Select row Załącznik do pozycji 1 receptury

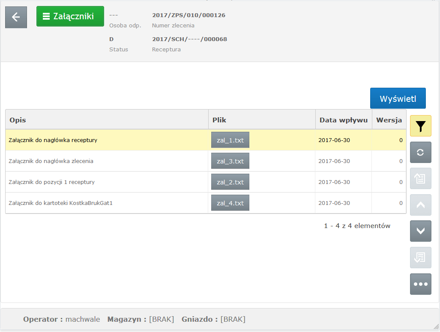pyautogui.click(x=206, y=182)
